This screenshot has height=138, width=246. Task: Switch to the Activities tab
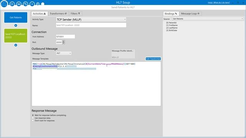point(39,14)
